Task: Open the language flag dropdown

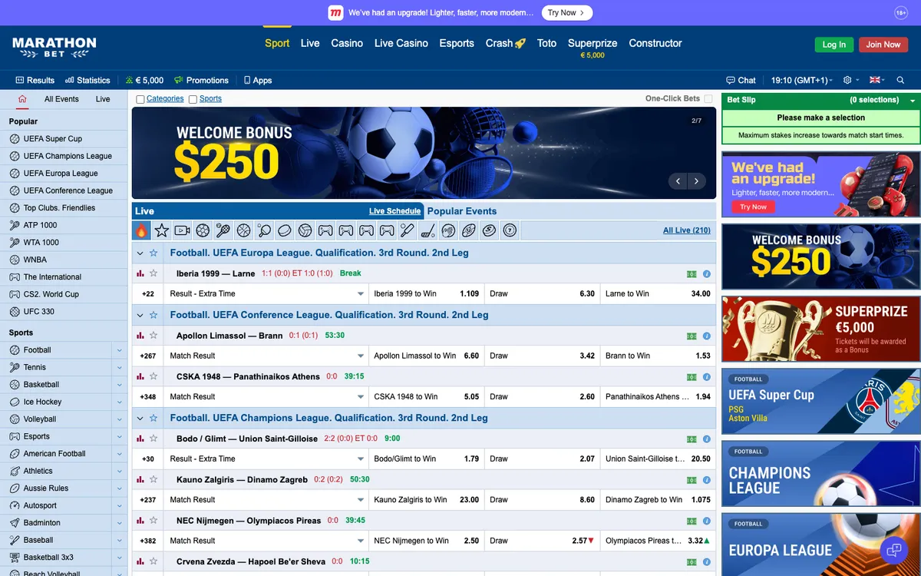Action: [x=877, y=80]
